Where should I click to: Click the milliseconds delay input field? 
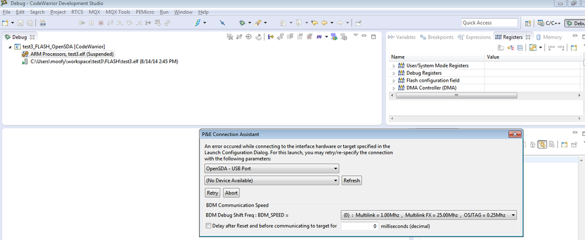(360, 226)
